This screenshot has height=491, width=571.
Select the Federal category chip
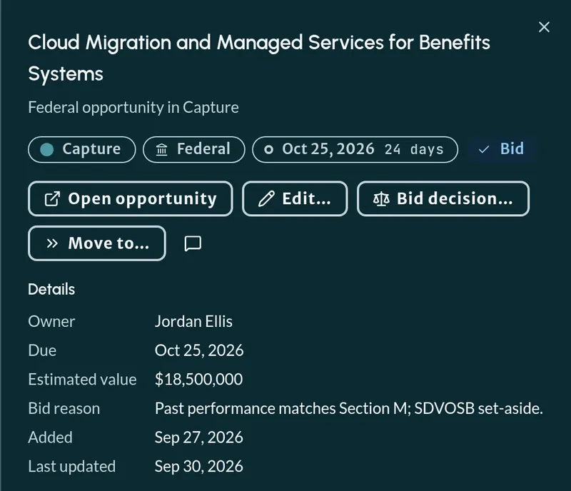[x=194, y=150]
